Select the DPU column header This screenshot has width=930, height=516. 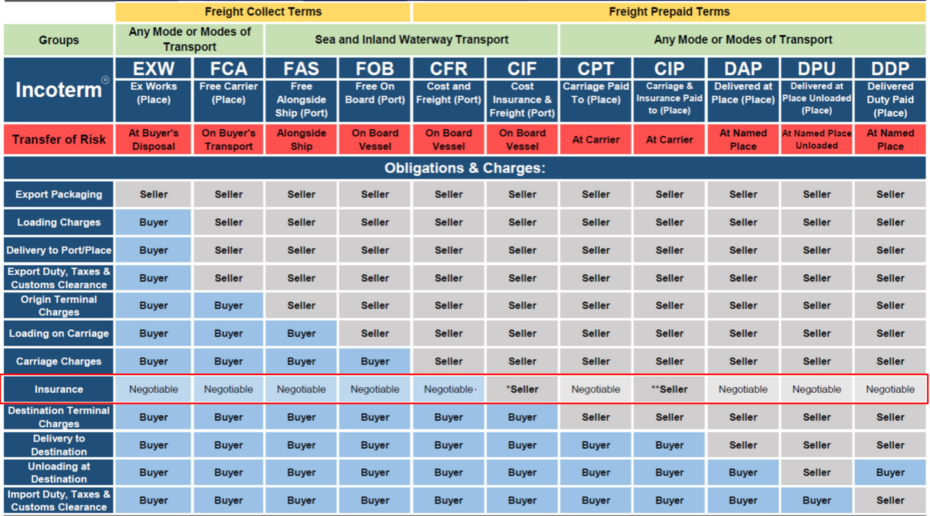[817, 68]
